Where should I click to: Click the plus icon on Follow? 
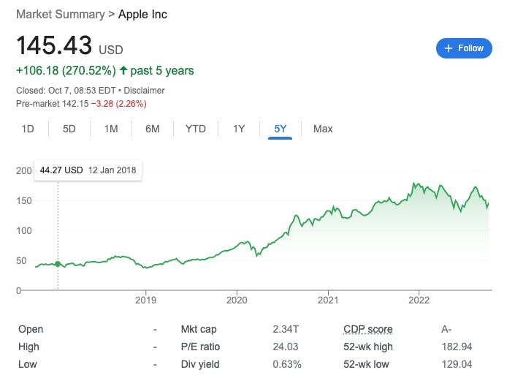pyautogui.click(x=448, y=48)
